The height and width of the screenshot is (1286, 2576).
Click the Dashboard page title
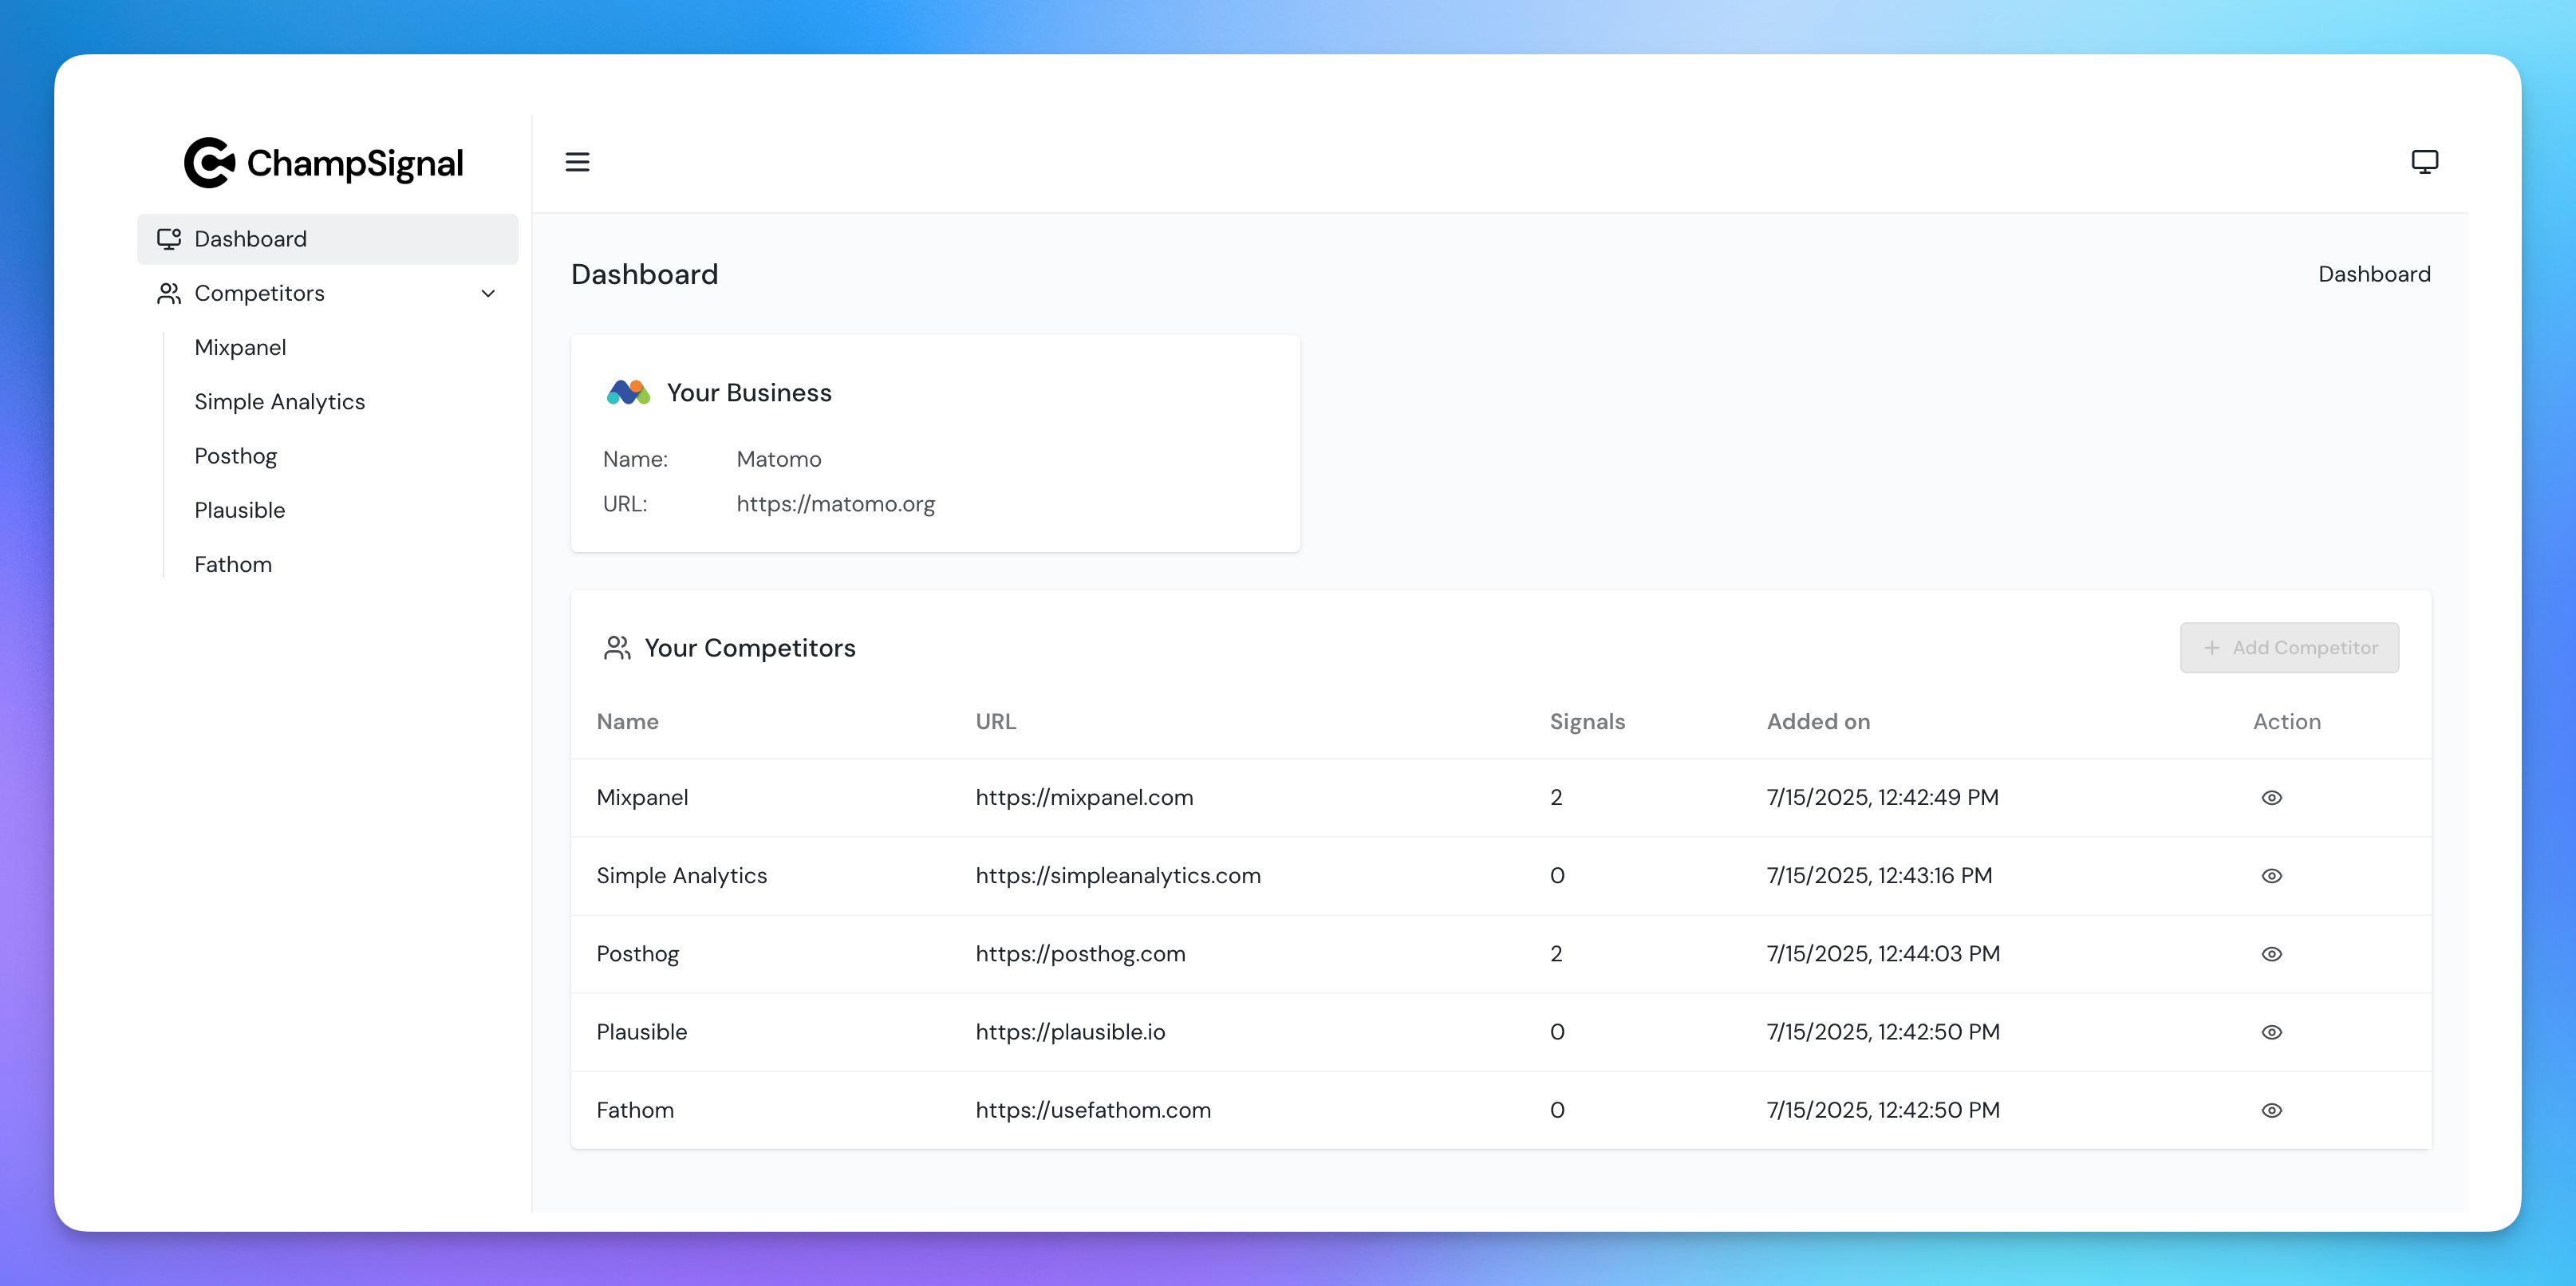point(644,274)
